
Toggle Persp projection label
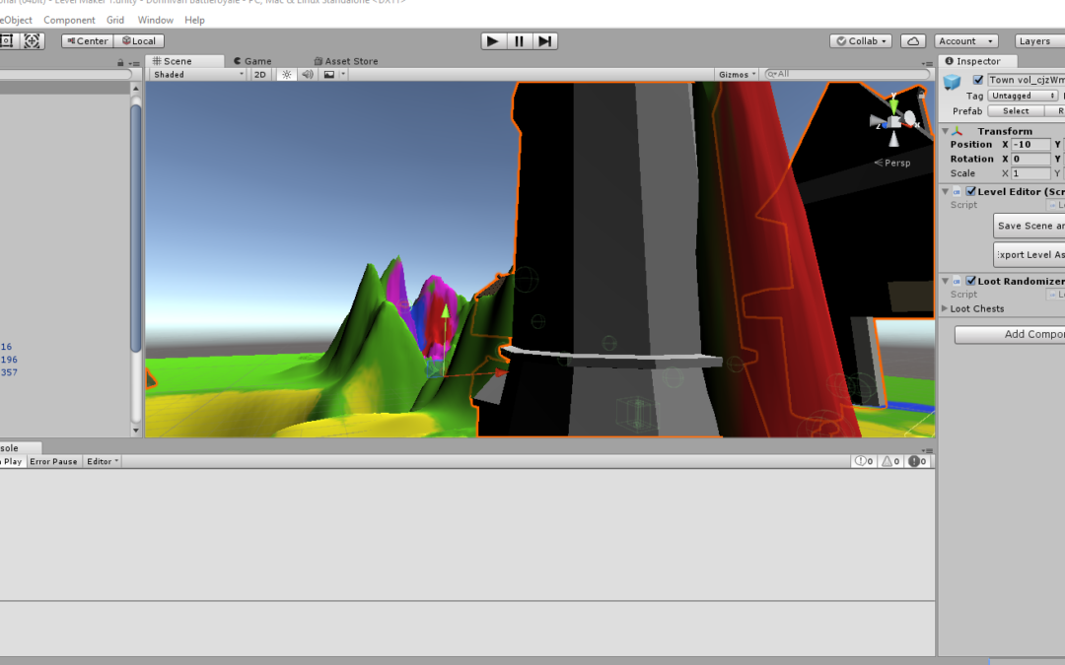point(892,163)
